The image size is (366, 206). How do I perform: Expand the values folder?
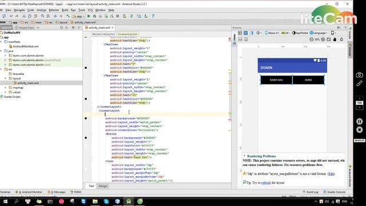coord(5,92)
